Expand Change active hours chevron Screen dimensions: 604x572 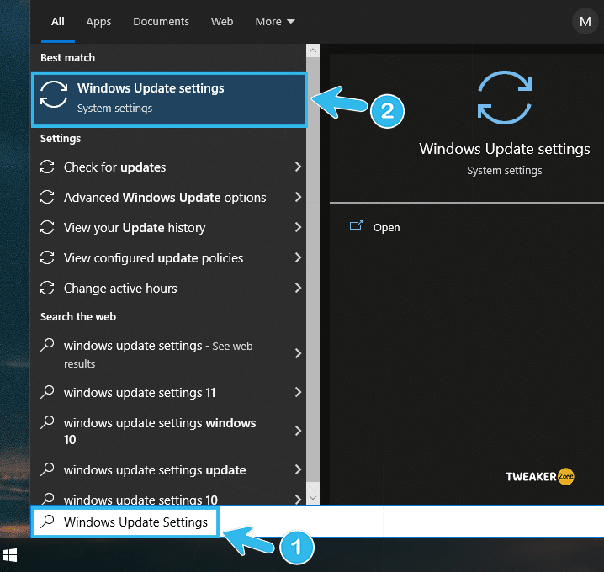pos(298,288)
